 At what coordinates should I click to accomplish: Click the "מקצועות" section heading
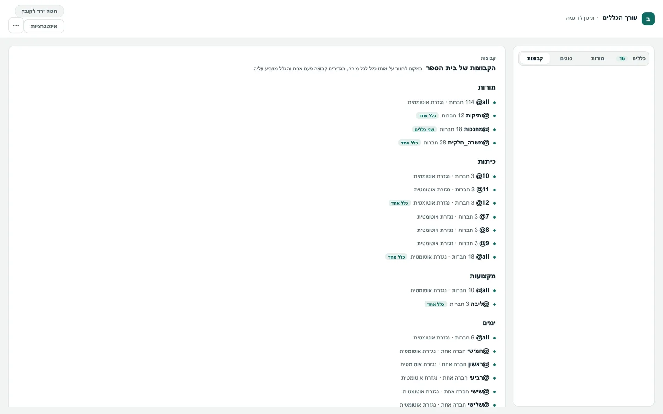click(x=483, y=276)
